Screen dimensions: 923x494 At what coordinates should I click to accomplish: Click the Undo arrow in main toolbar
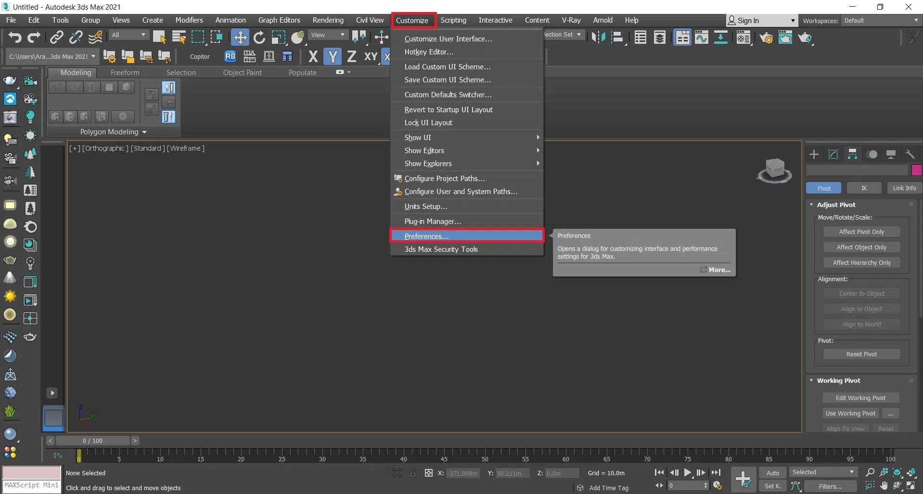[x=15, y=37]
